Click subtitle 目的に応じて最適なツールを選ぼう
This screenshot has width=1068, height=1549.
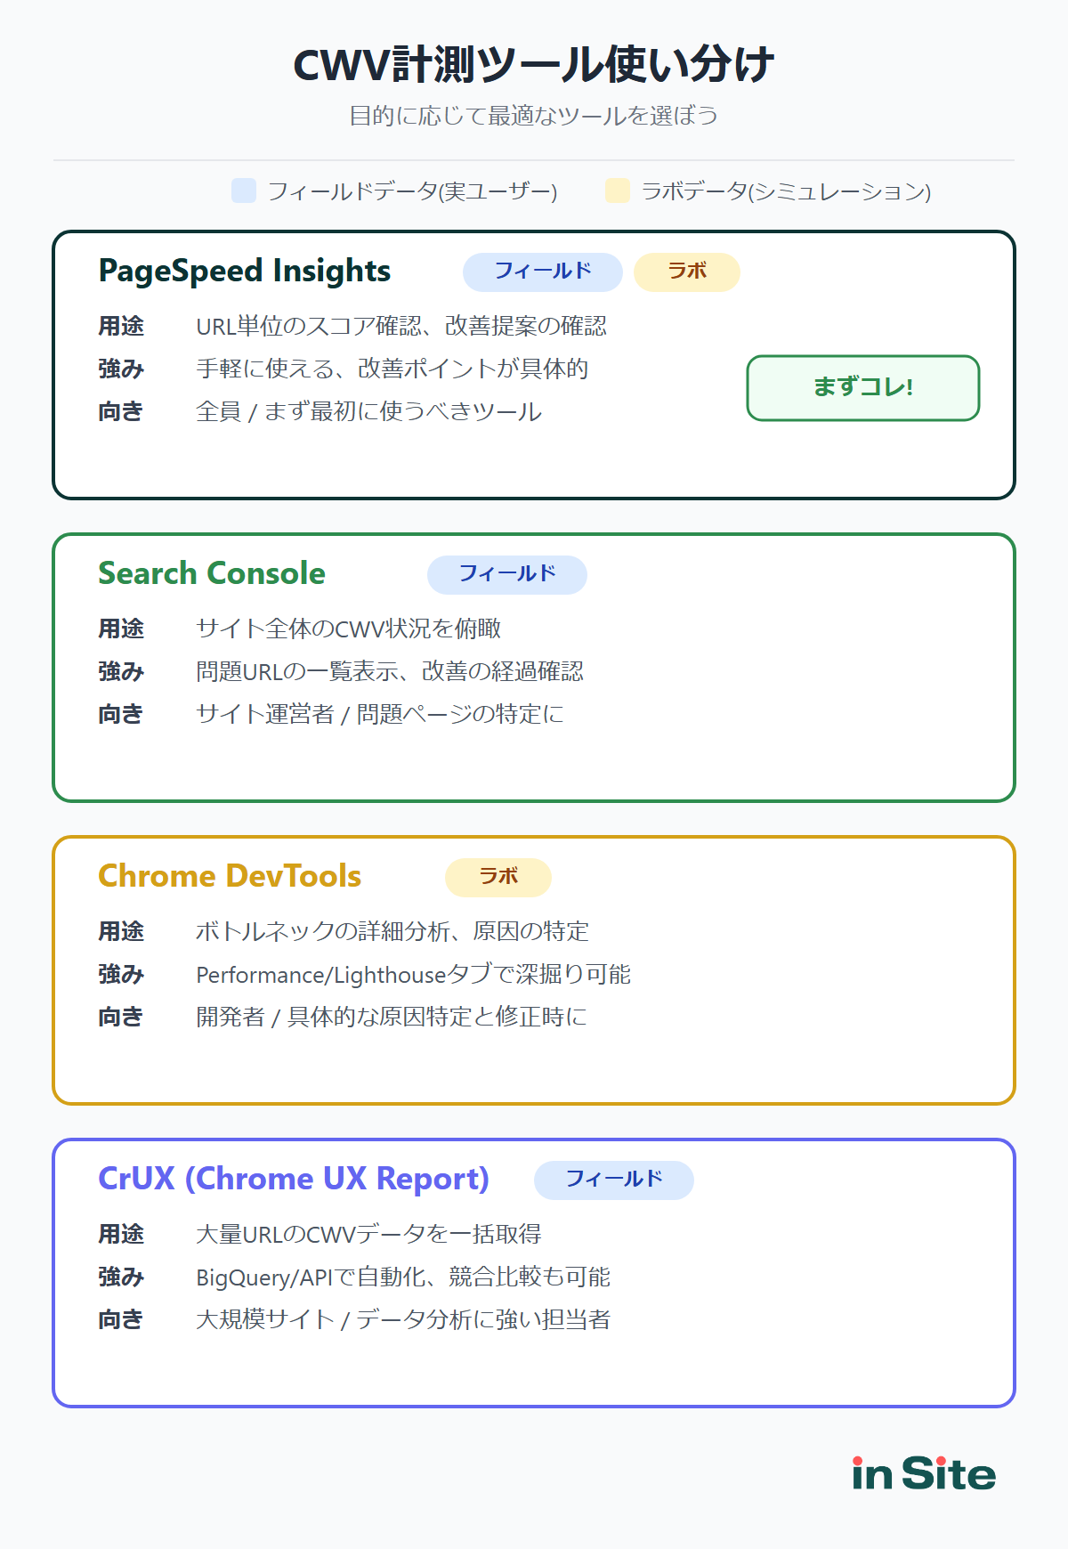tap(534, 116)
